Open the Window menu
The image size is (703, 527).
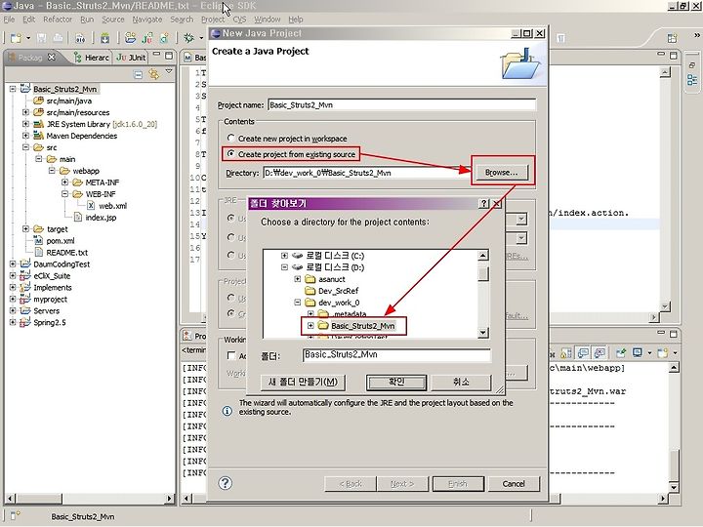[268, 20]
